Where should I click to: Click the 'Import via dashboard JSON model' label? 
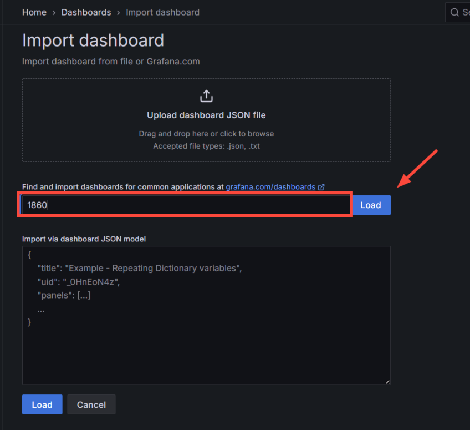pos(84,239)
